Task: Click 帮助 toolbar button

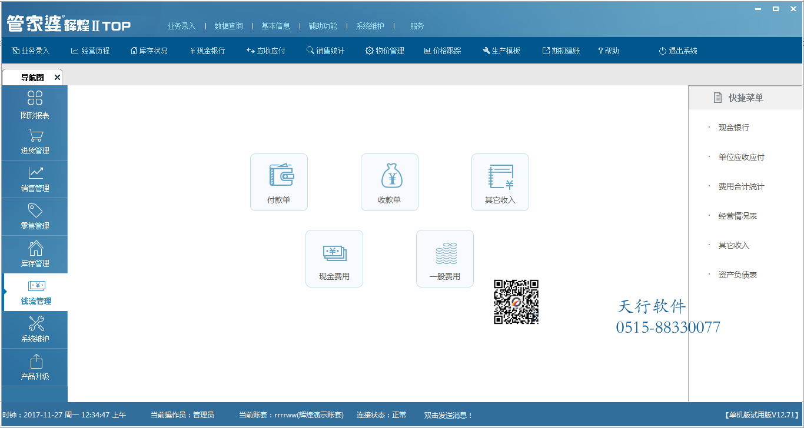Action: point(609,51)
